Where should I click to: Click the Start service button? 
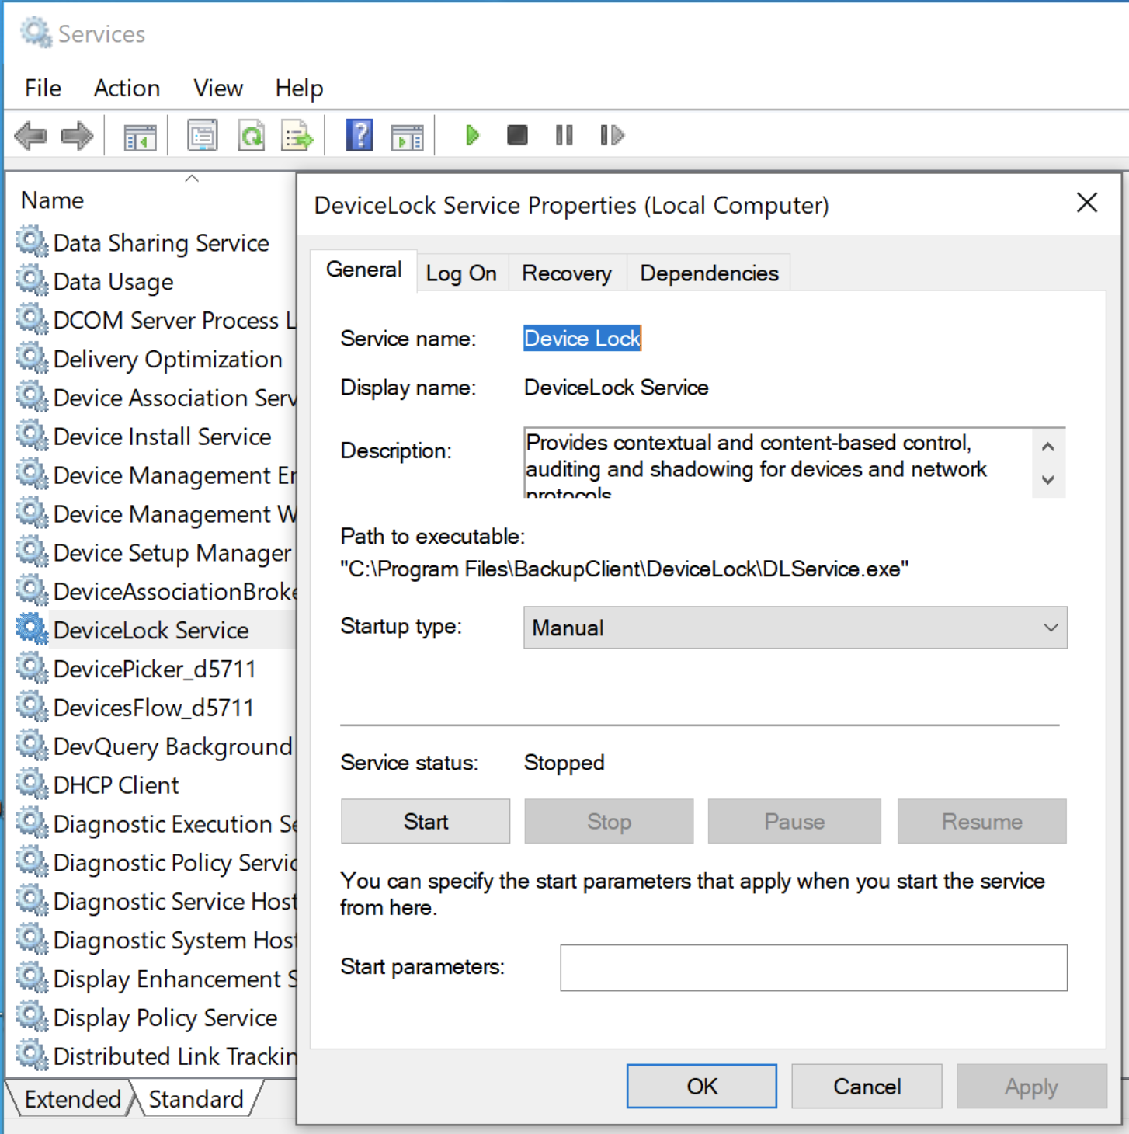pyautogui.click(x=426, y=822)
